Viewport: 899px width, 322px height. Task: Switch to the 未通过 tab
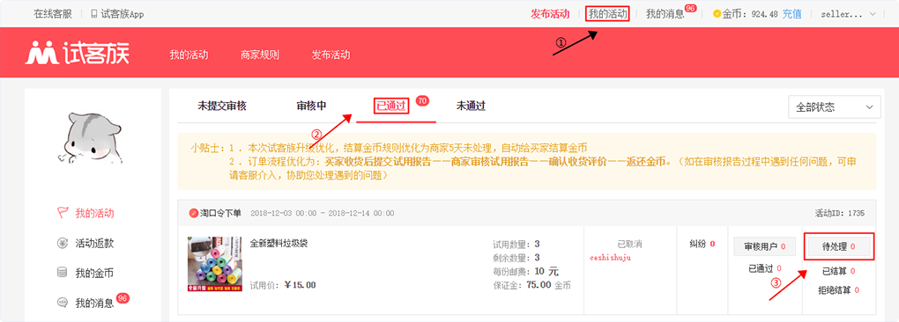click(471, 106)
